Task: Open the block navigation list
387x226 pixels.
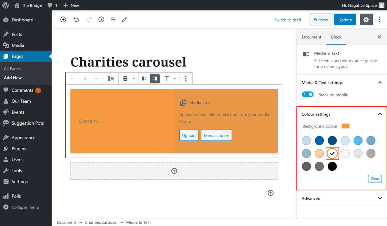Action: 113,20
